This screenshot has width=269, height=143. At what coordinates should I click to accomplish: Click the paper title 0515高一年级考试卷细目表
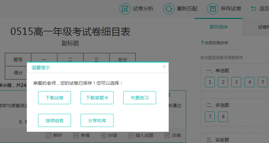(70, 32)
